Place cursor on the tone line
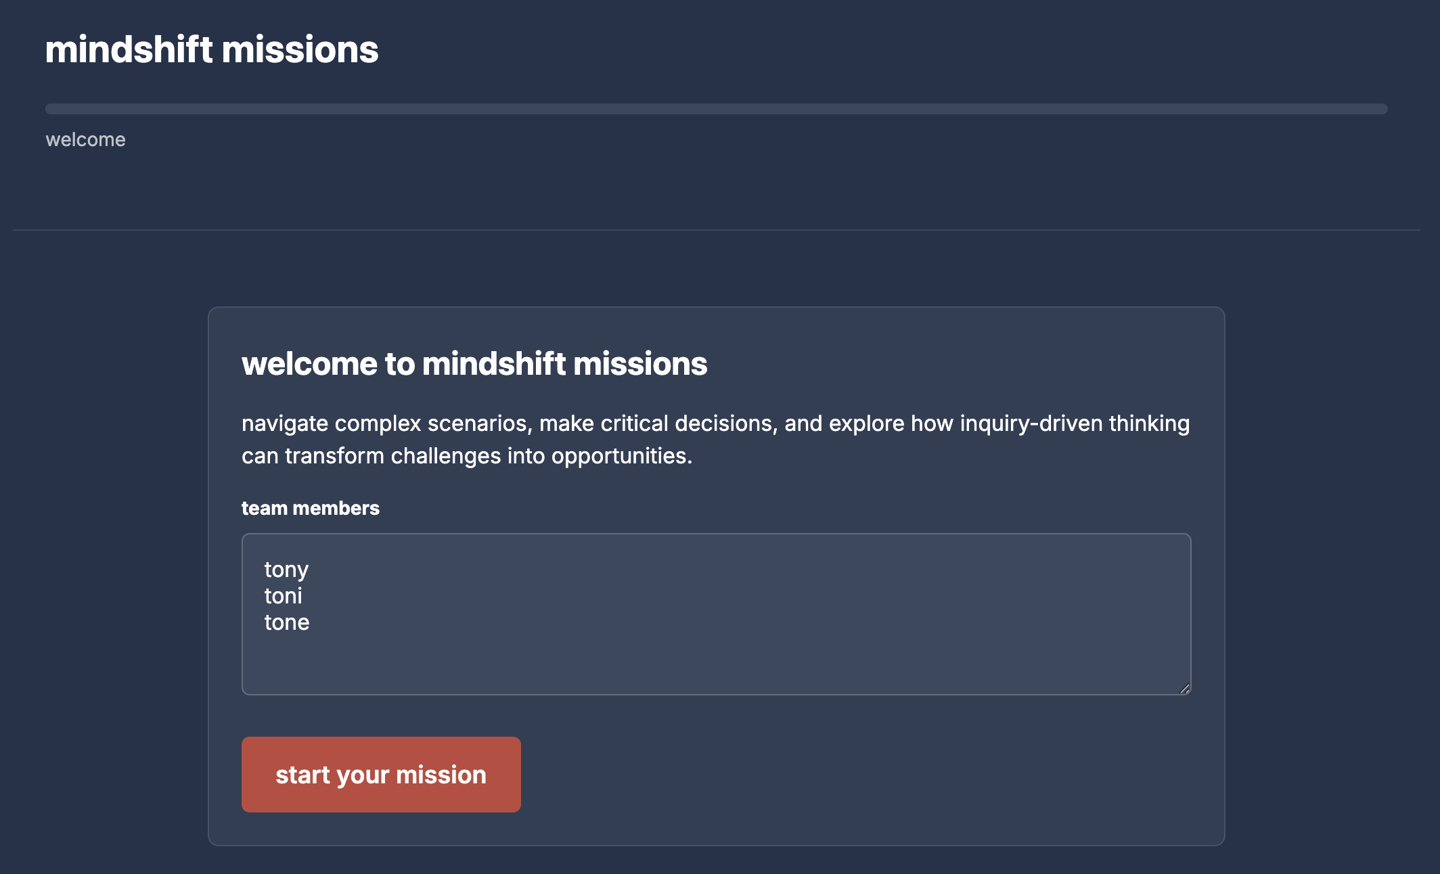Viewport: 1440px width, 874px height. [x=287, y=622]
